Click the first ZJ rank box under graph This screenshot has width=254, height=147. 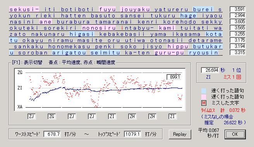(32, 117)
